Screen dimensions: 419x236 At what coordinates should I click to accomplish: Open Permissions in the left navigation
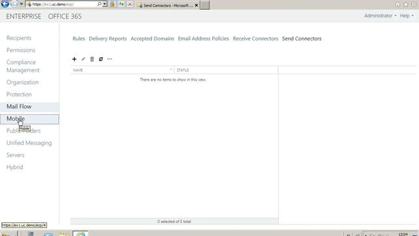(21, 50)
